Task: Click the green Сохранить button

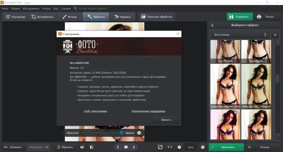Action: tap(240, 17)
